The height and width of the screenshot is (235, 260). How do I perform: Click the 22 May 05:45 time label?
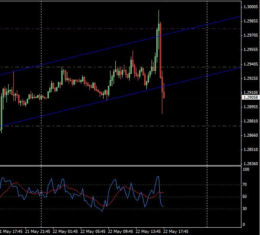[93, 232]
